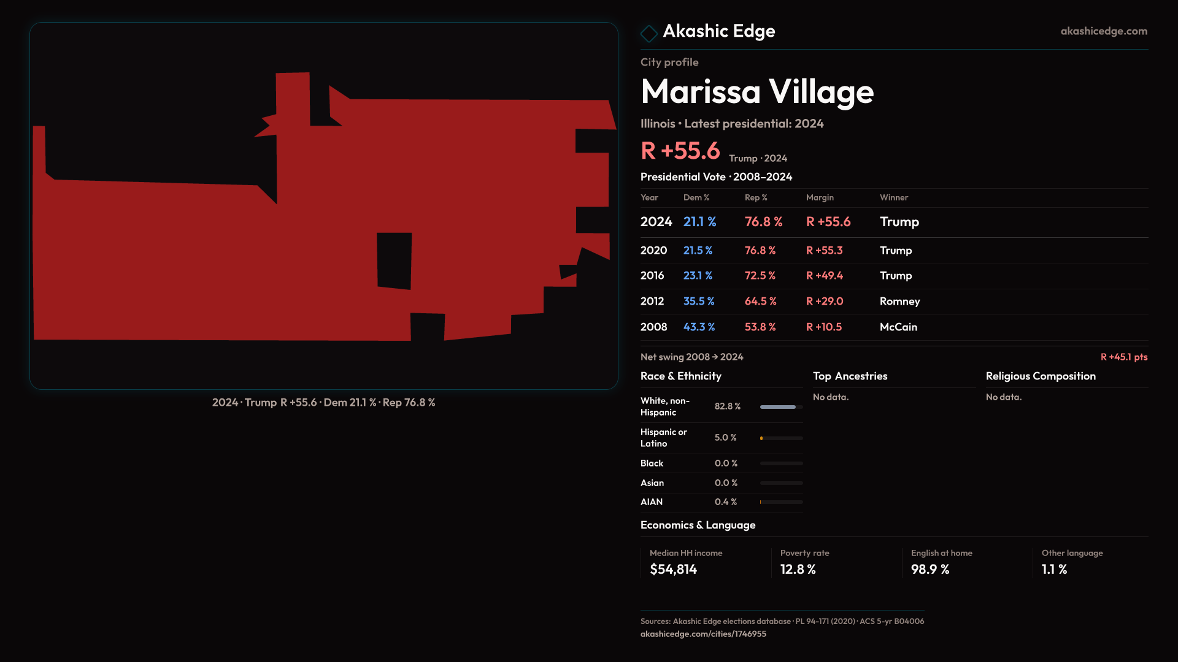
Task: Click the Religious Composition section heading
Action: [x=1041, y=376]
